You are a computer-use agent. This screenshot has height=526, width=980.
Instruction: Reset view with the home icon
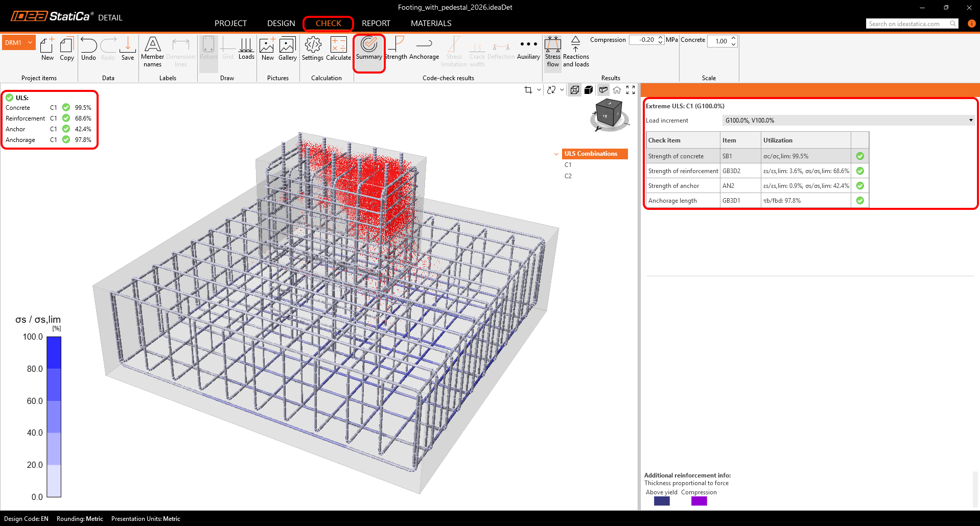(617, 90)
